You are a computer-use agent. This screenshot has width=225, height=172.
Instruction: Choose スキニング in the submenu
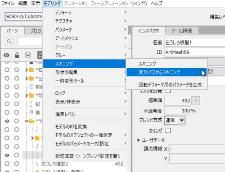point(166,64)
